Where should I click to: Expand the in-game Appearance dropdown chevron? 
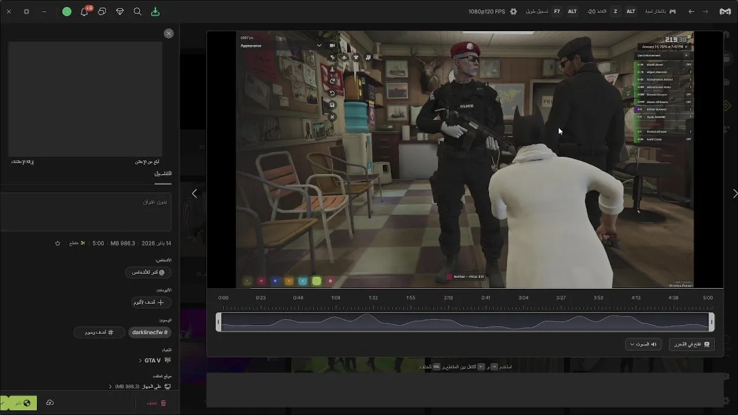tap(319, 46)
